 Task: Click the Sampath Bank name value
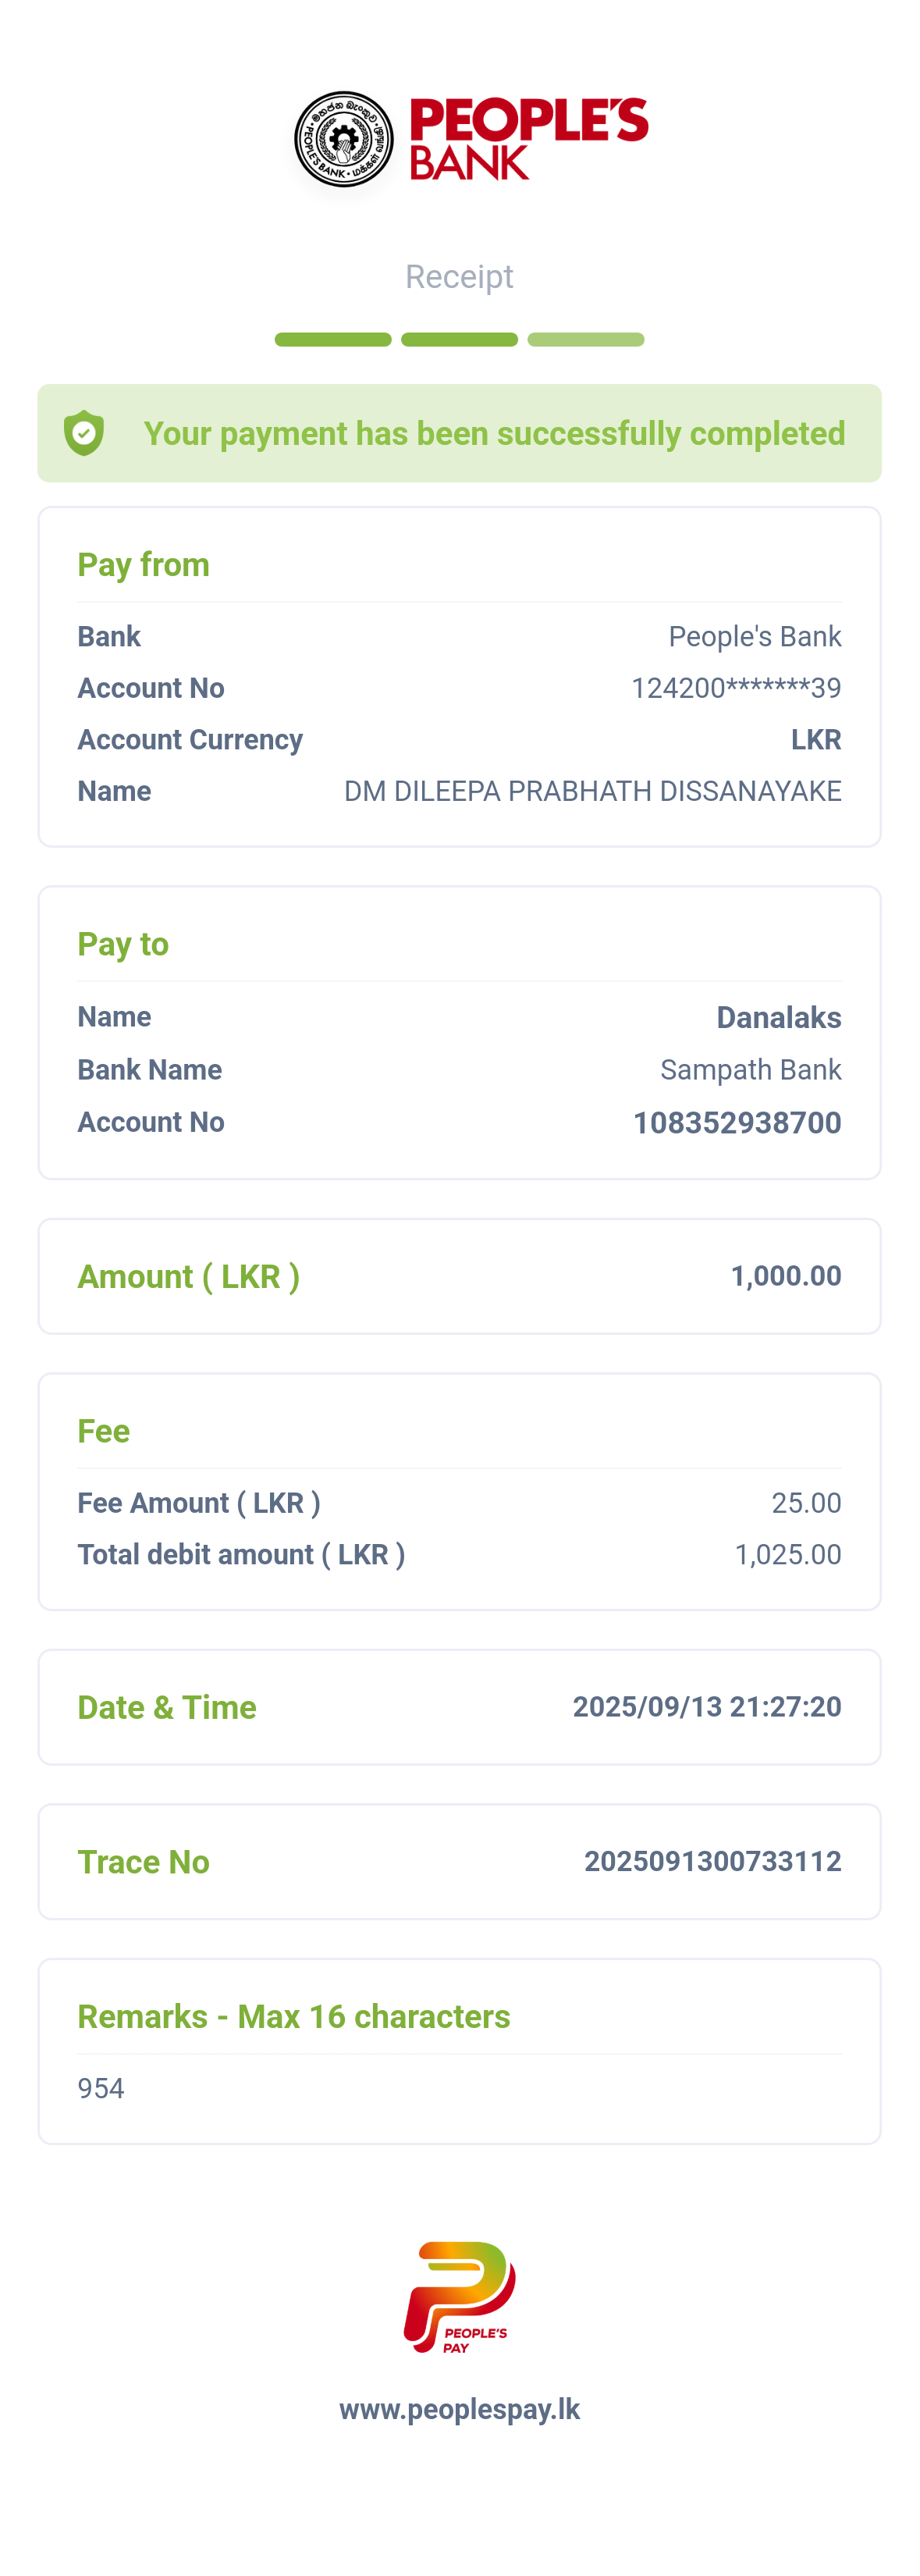click(751, 1070)
